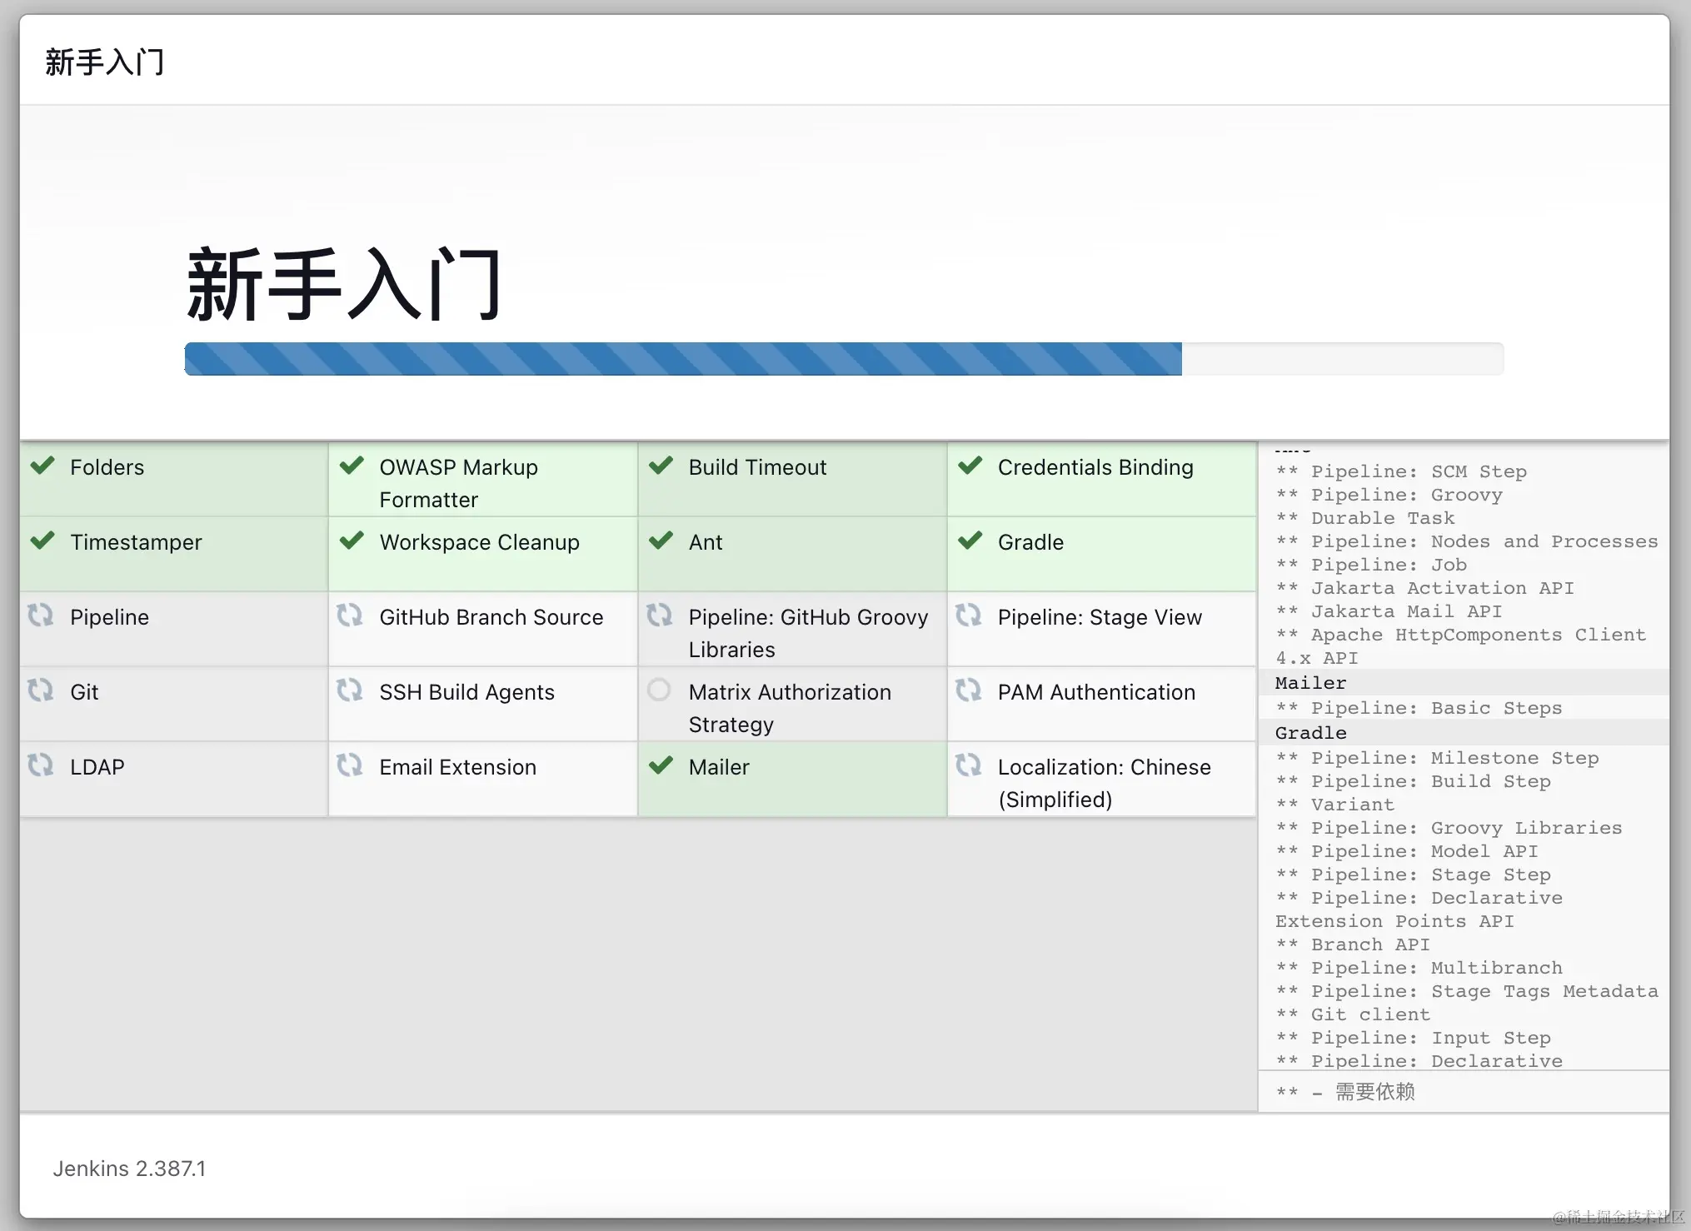Click the Localization: Chinese (Simplified) label
This screenshot has height=1231, width=1691.
1105,783
